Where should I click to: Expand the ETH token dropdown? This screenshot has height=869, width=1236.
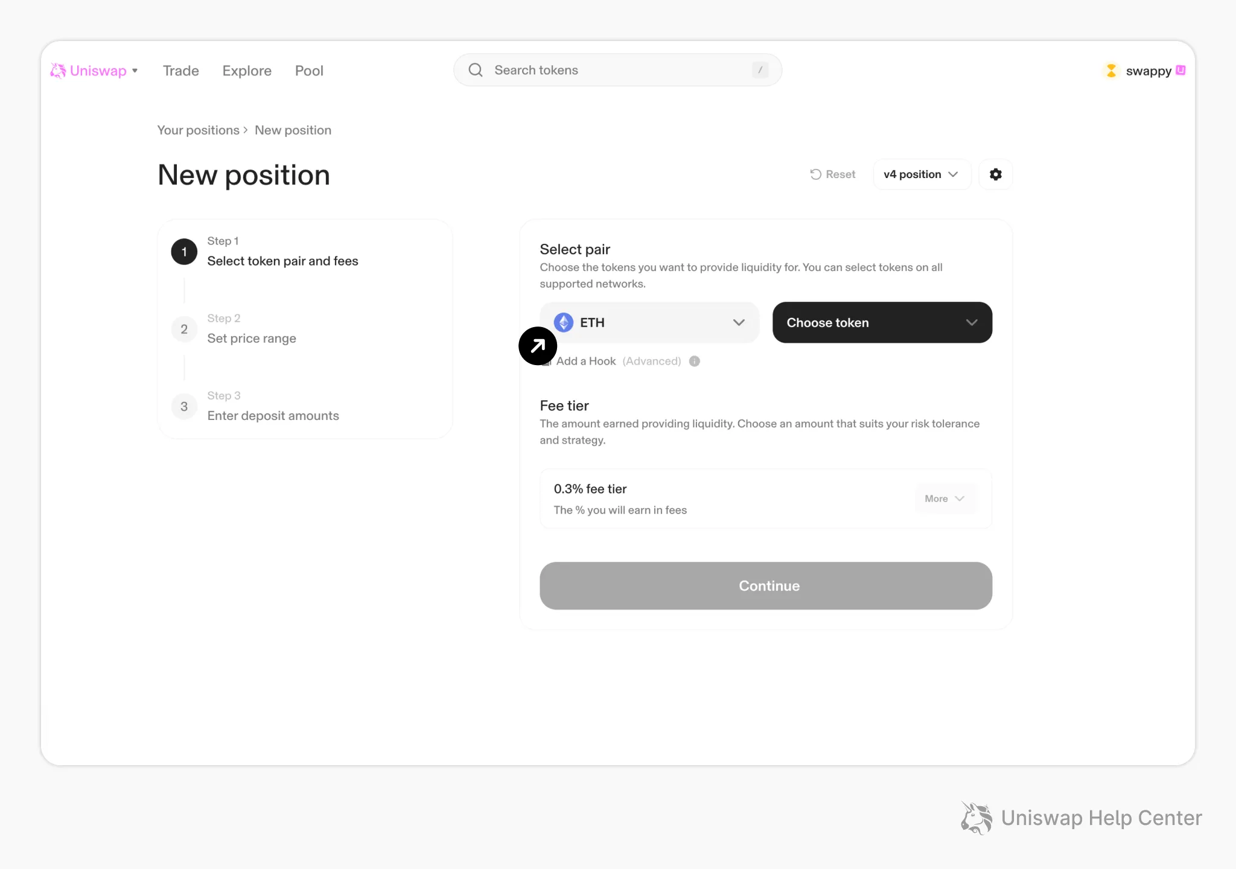(649, 322)
